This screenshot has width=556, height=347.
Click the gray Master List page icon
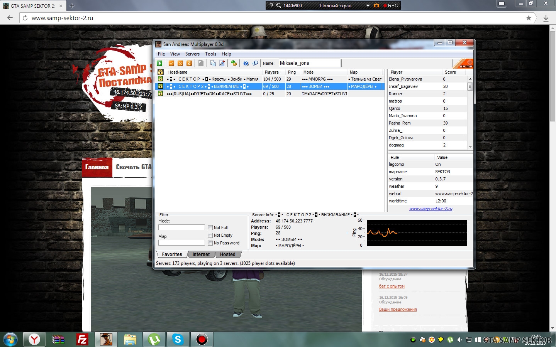(201, 63)
